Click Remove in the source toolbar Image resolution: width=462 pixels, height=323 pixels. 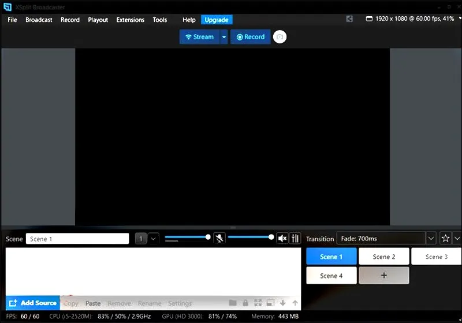119,303
